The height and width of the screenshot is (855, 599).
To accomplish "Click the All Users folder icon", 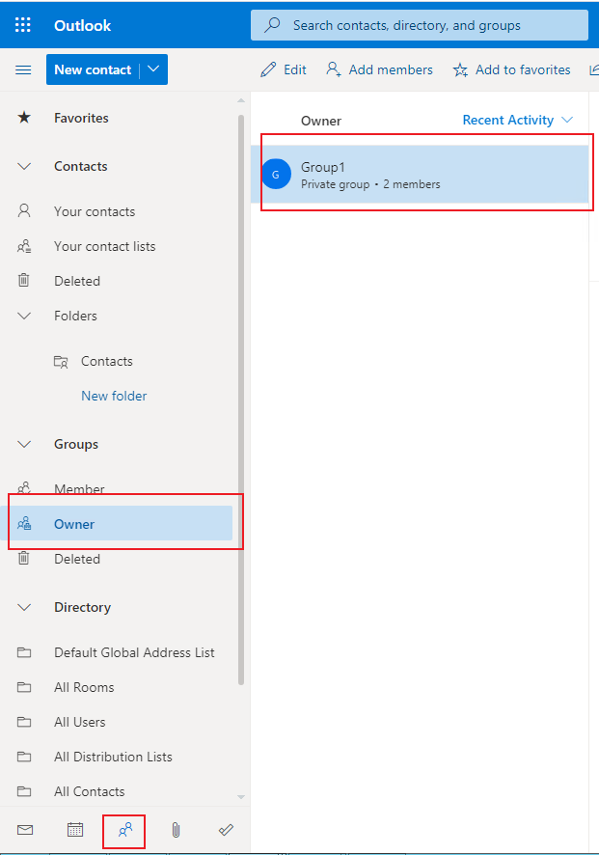I will (x=24, y=722).
